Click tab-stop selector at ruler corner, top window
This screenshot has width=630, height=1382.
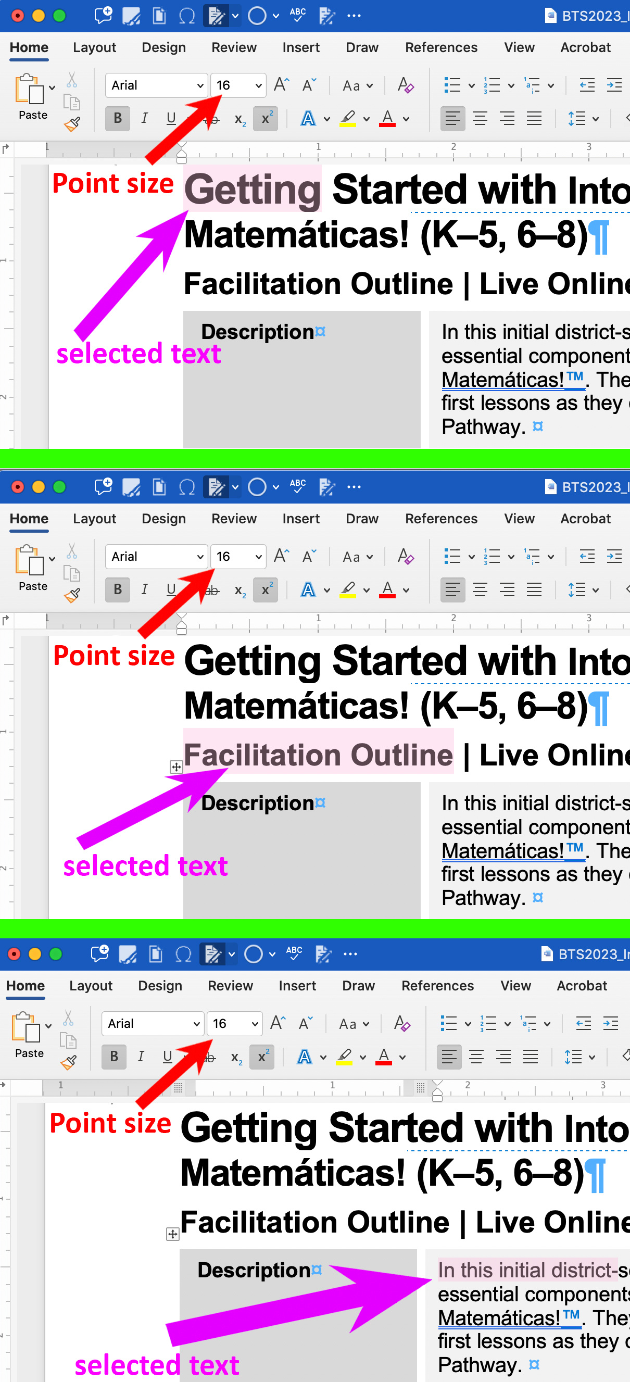tap(6, 148)
